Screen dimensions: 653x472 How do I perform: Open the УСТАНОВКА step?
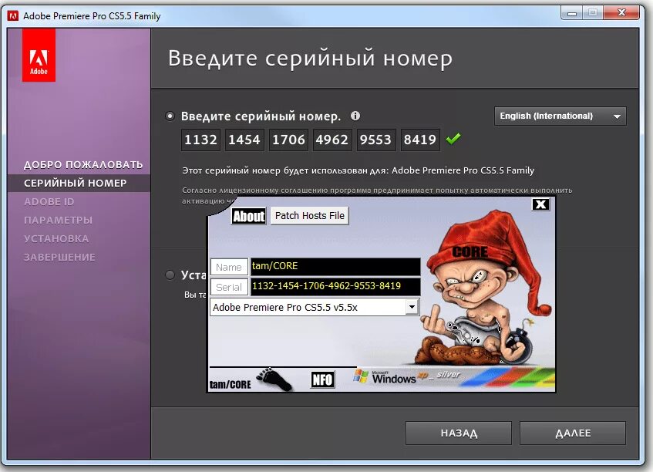[56, 239]
